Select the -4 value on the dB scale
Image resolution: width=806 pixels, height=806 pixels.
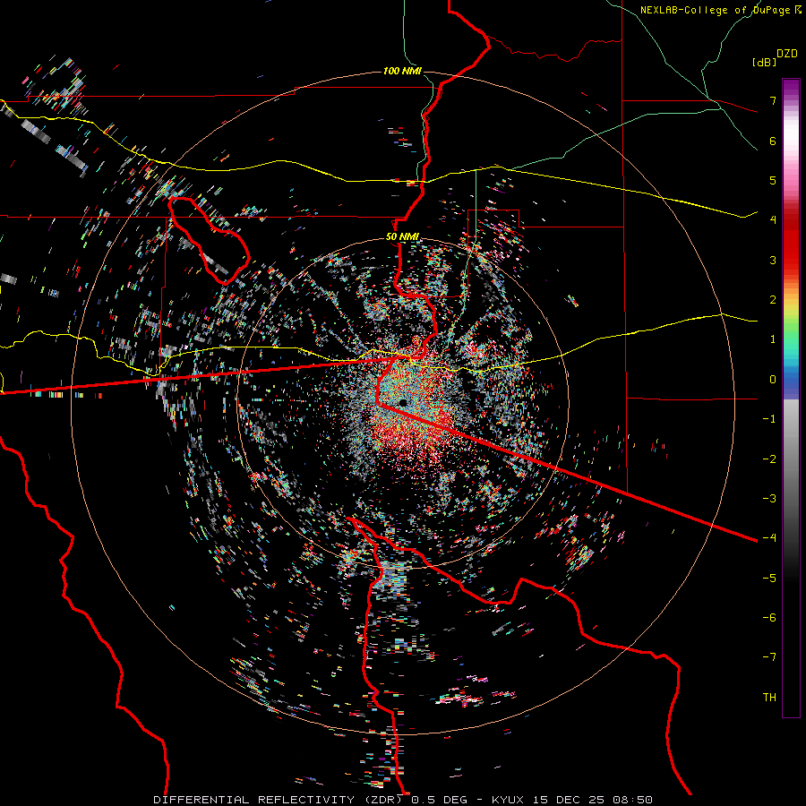point(769,538)
